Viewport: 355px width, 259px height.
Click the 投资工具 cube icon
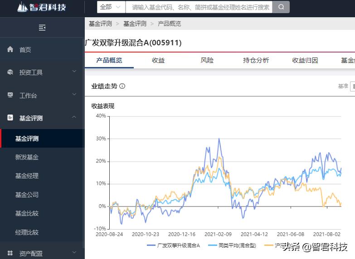(10, 72)
